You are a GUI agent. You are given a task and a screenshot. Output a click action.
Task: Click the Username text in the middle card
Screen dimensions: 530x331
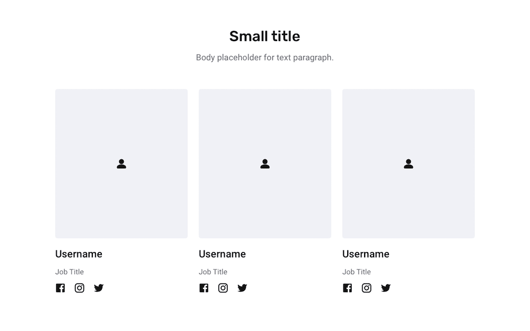pyautogui.click(x=223, y=254)
